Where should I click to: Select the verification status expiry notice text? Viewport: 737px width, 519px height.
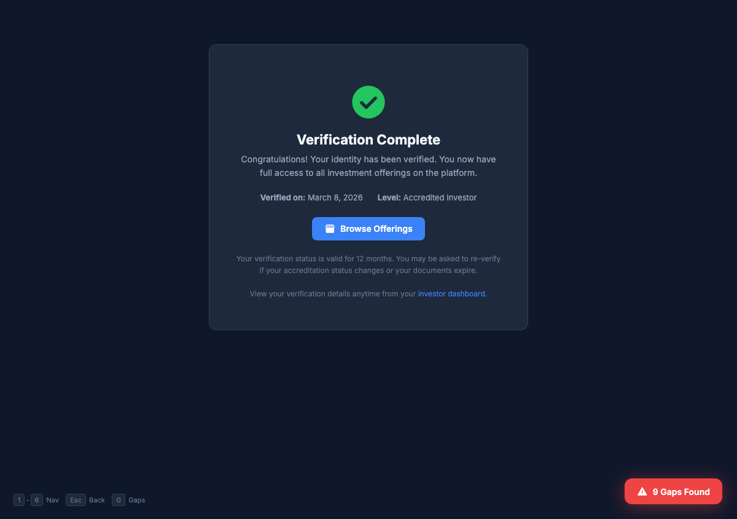pyautogui.click(x=368, y=264)
